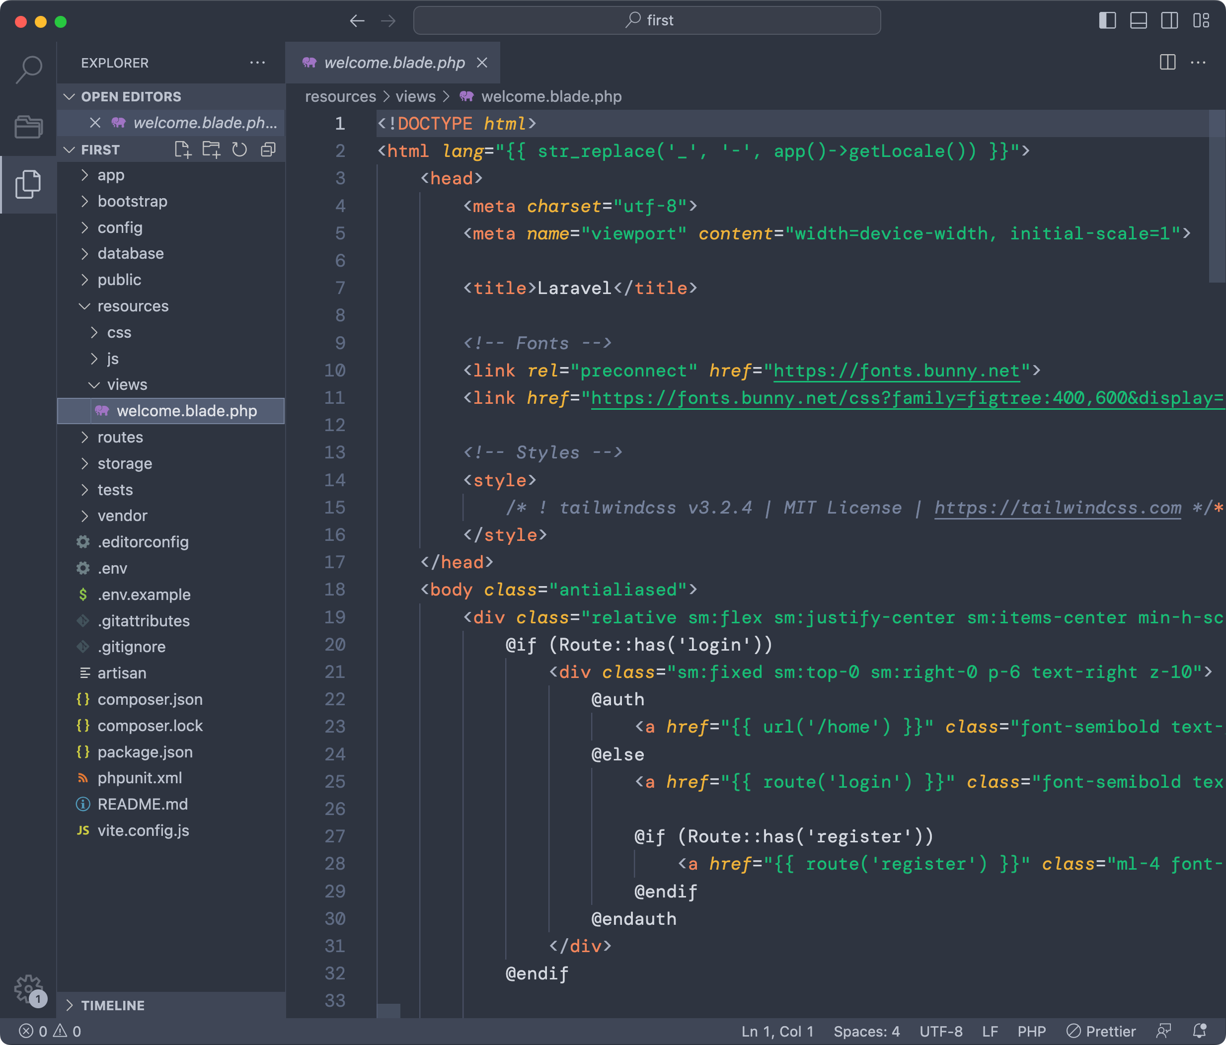Collapse the resources folder

[x=133, y=306]
